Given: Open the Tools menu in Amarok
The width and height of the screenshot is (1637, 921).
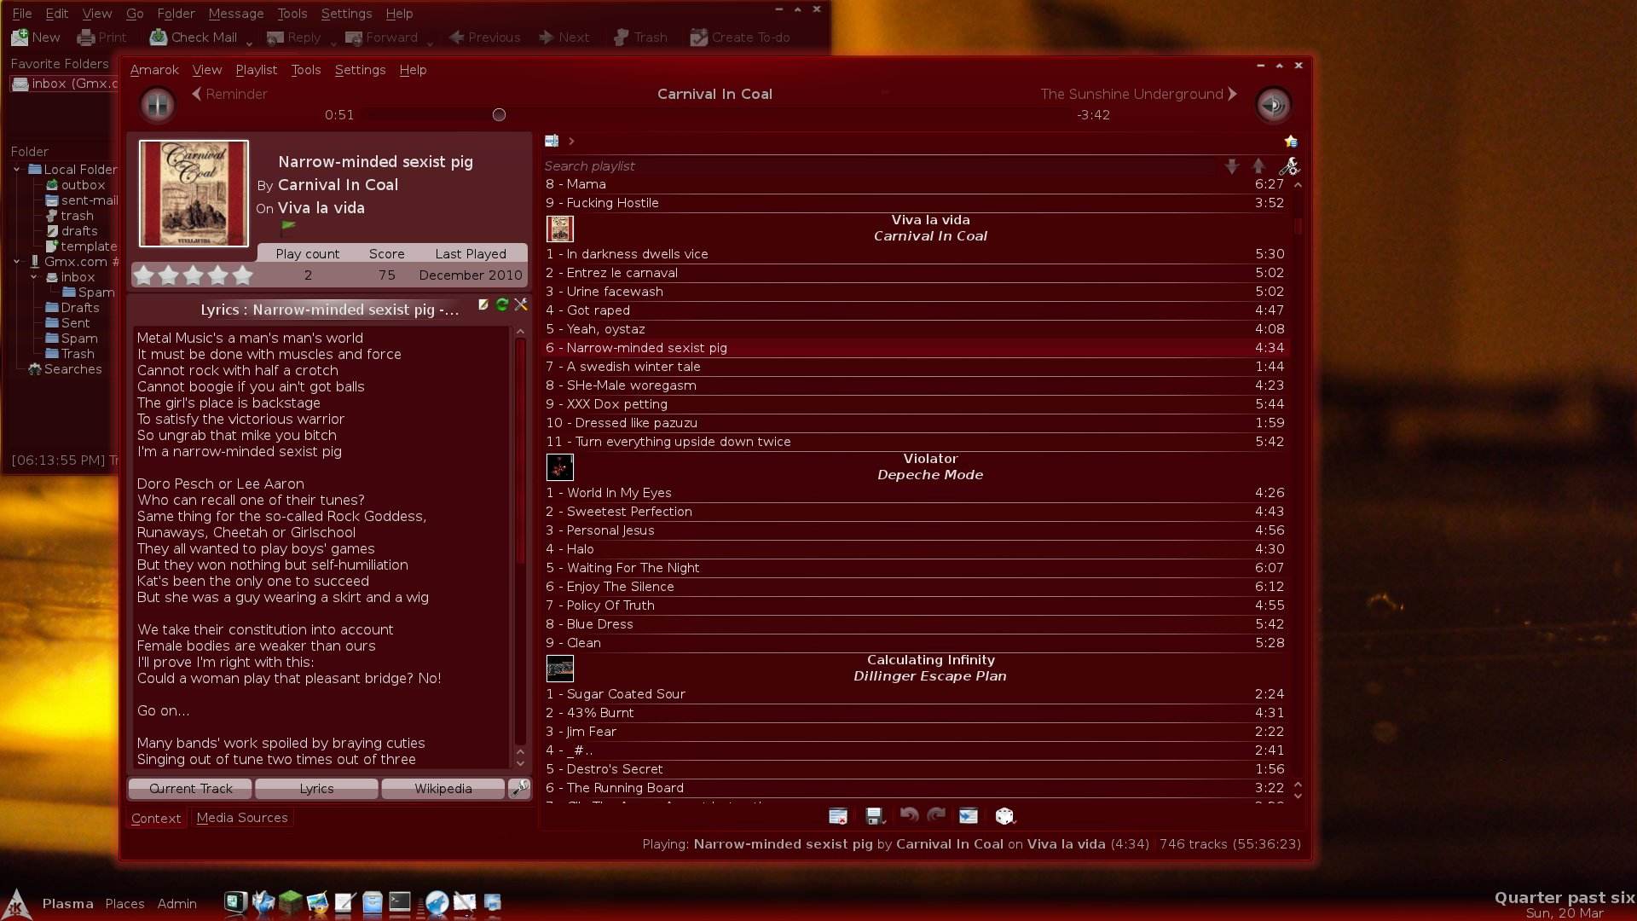Looking at the screenshot, I should (305, 70).
